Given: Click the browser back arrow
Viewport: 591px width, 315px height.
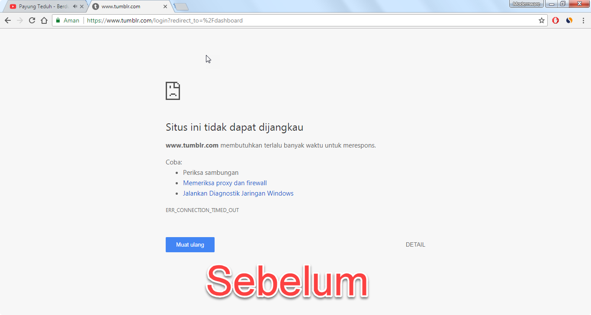Looking at the screenshot, I should [x=8, y=20].
